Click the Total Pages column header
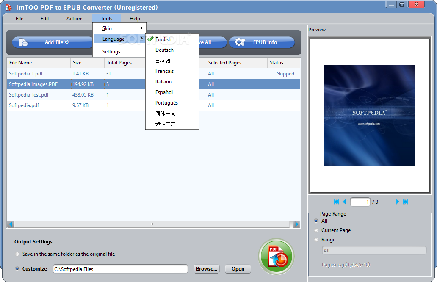Screen dimensions: 437x282 point(125,63)
